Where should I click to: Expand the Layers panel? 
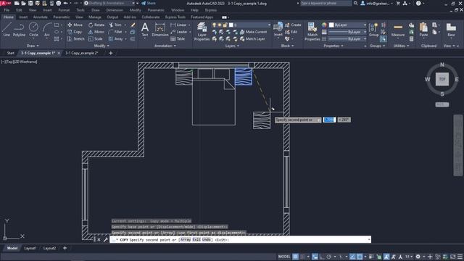(232, 46)
